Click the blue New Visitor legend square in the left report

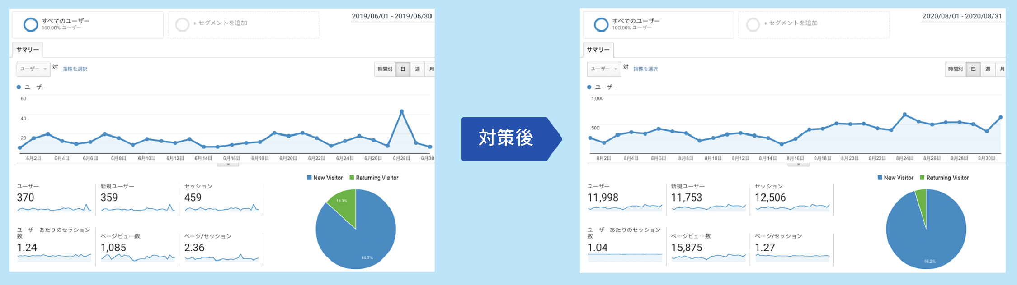click(x=310, y=178)
